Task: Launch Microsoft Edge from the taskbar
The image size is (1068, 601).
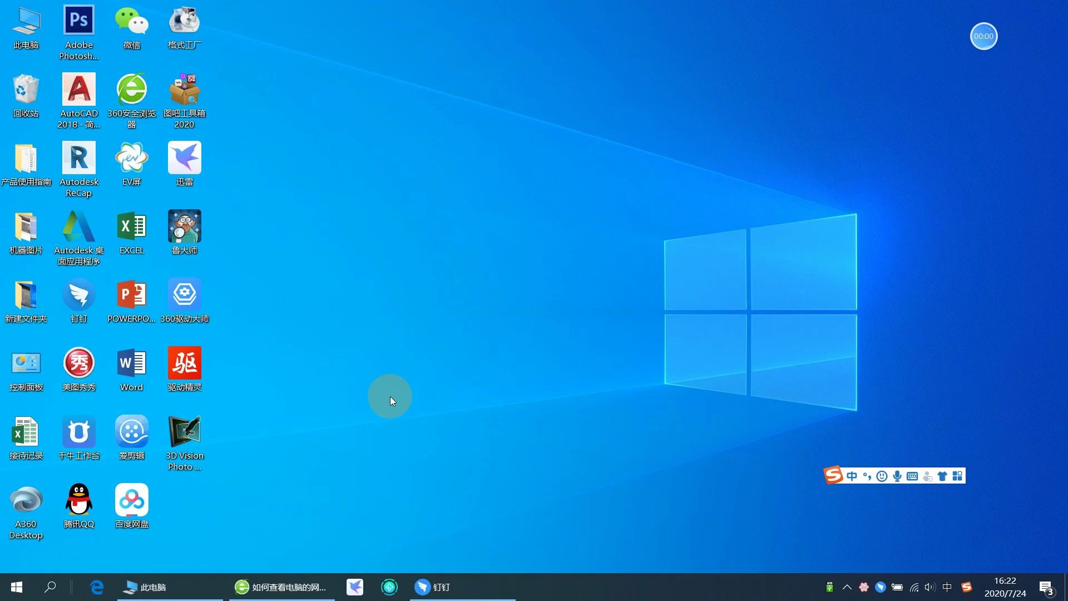Action: (x=97, y=587)
